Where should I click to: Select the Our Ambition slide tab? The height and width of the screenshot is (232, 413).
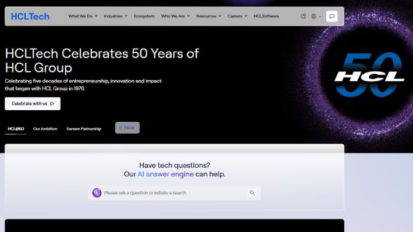point(45,129)
